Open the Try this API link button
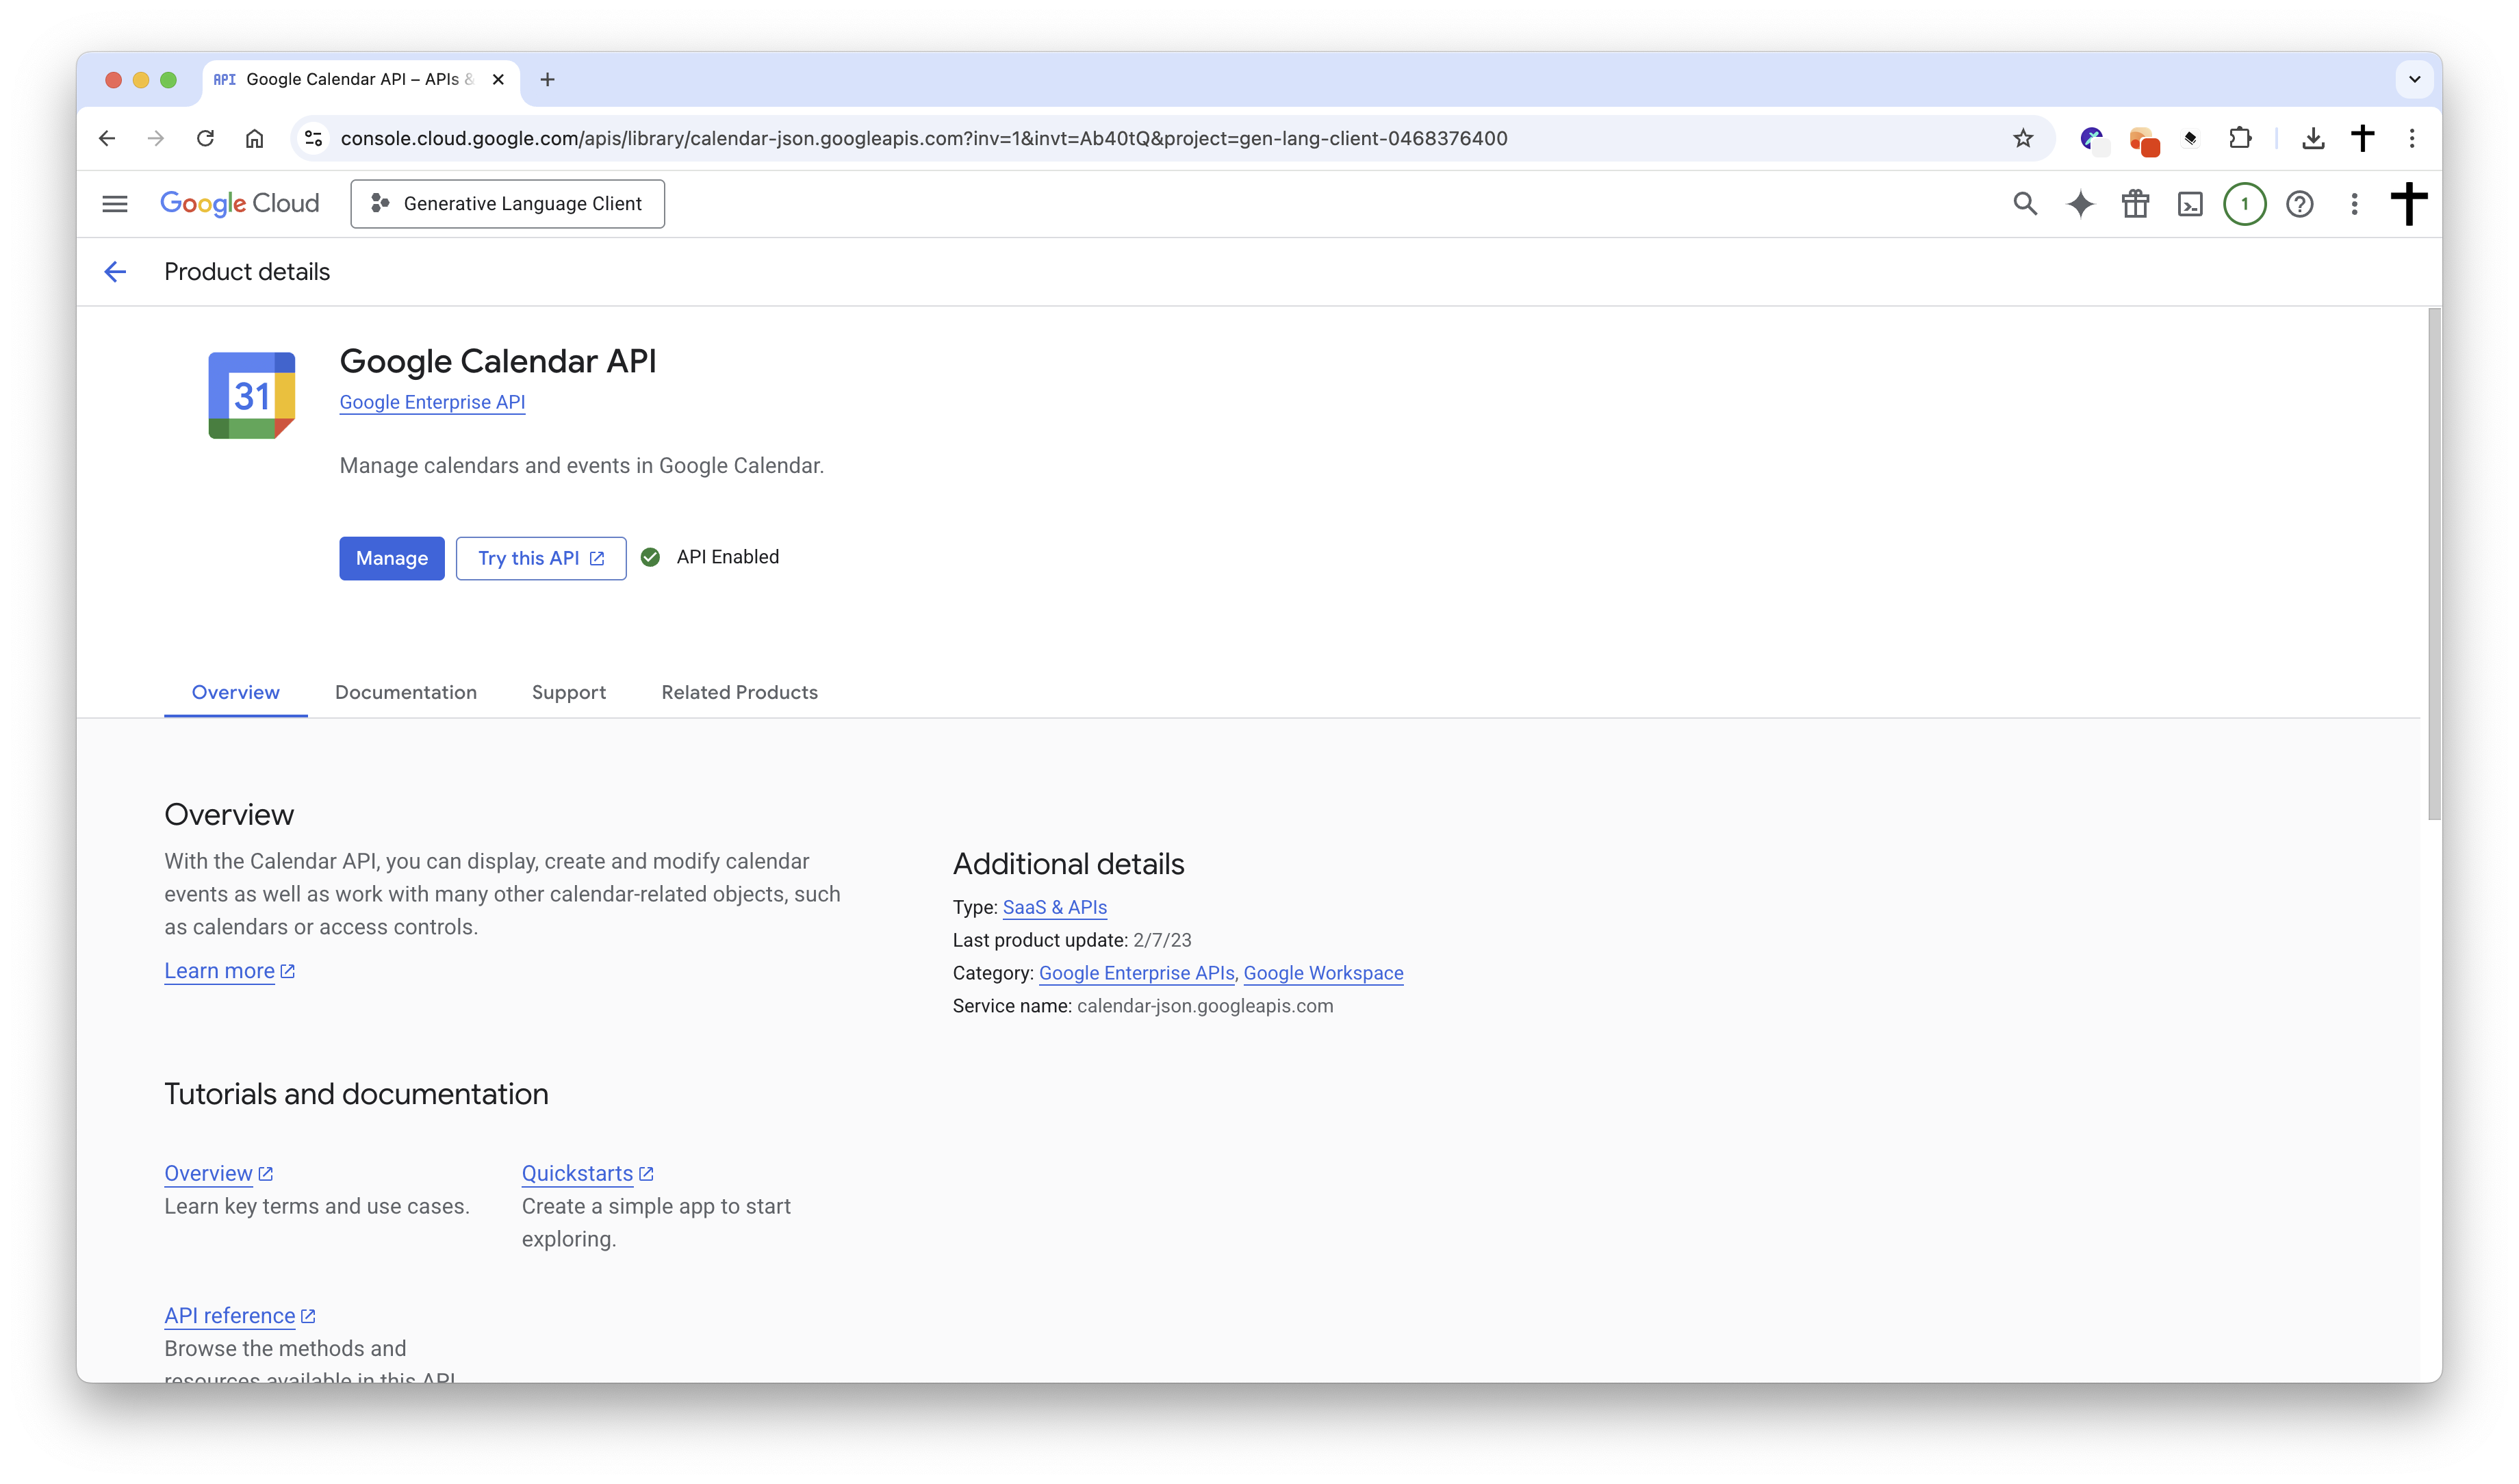The width and height of the screenshot is (2519, 1484). point(540,558)
